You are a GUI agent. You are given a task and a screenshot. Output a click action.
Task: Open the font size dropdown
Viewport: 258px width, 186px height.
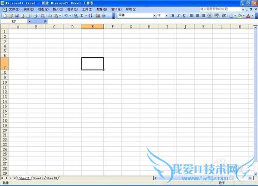click(166, 16)
